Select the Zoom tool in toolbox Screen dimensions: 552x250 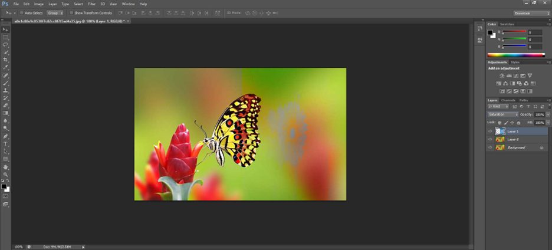6,175
